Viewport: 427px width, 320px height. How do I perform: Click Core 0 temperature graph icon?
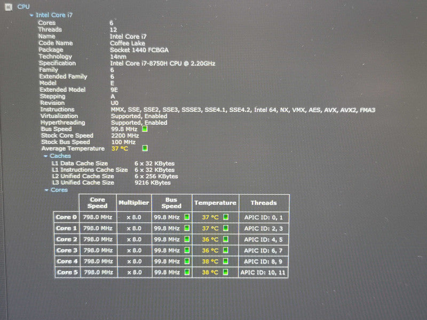pyautogui.click(x=226, y=217)
